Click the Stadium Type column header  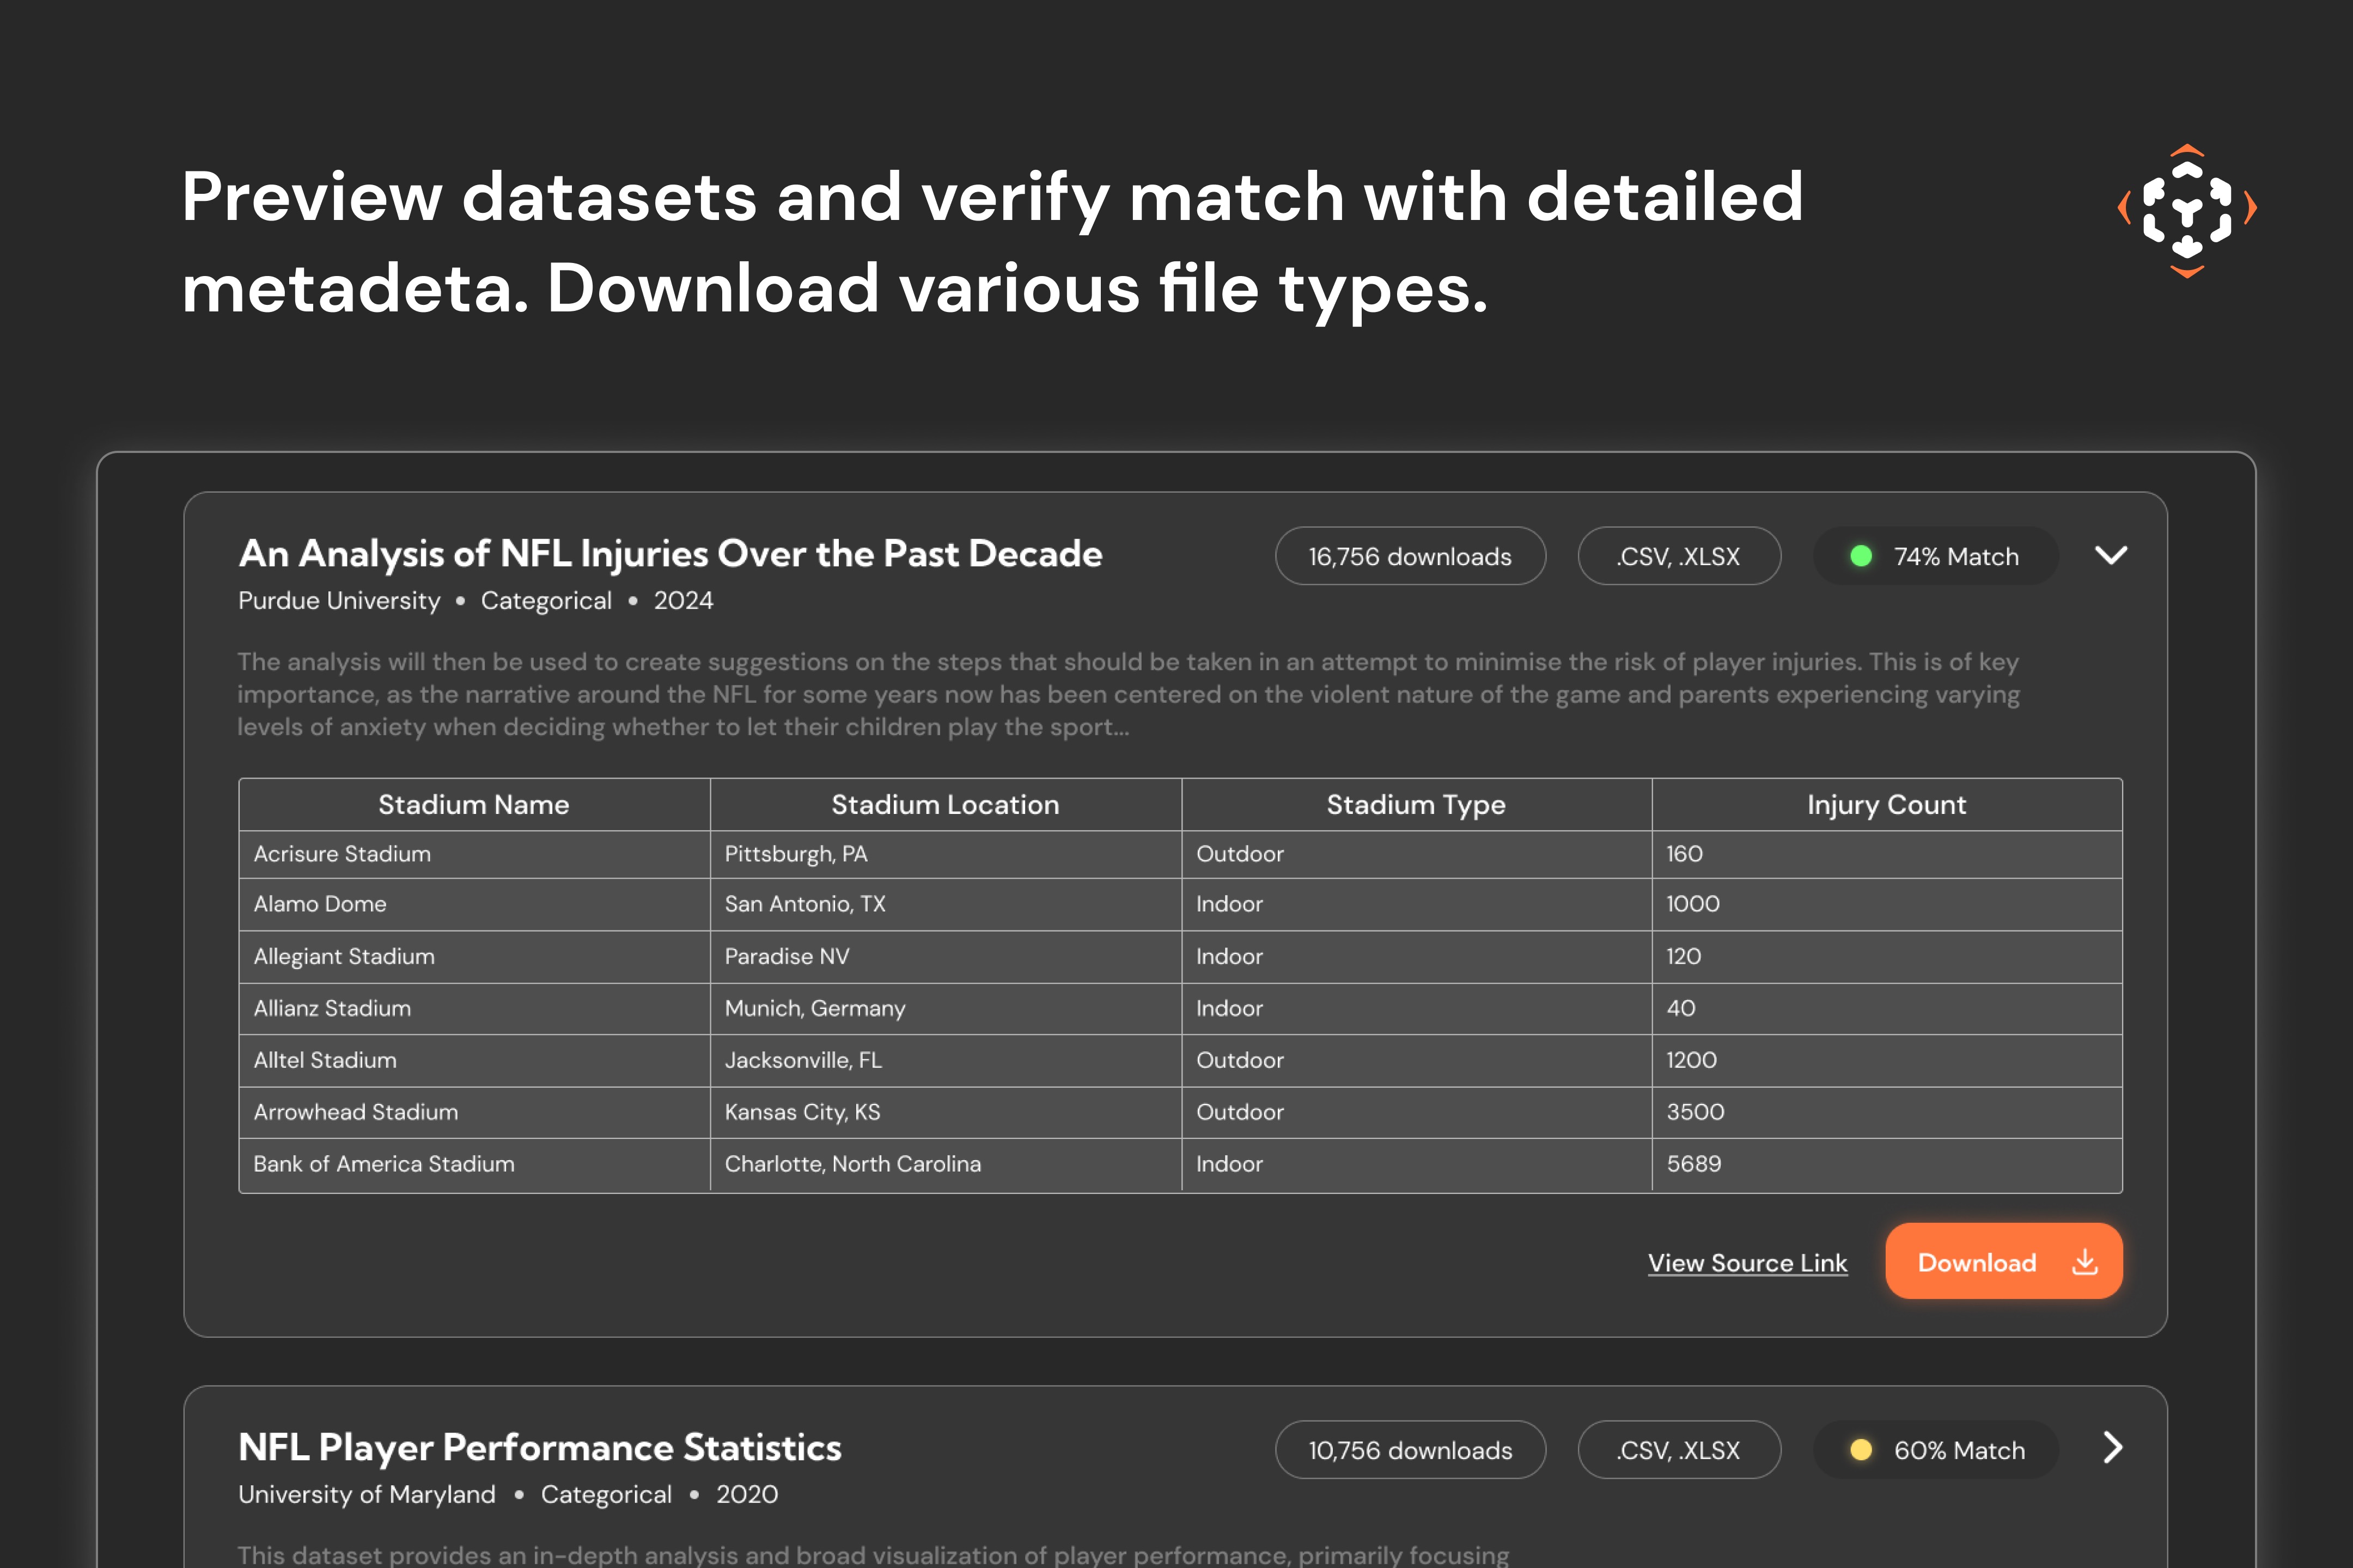[1416, 805]
